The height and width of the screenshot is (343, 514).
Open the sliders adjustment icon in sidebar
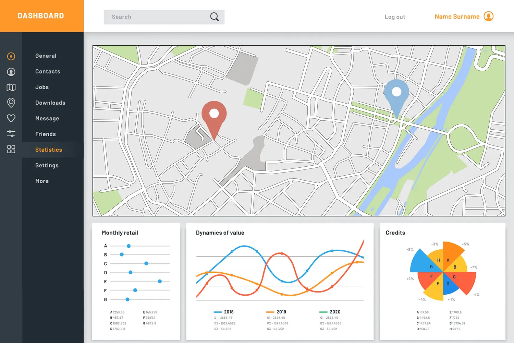tap(11, 134)
